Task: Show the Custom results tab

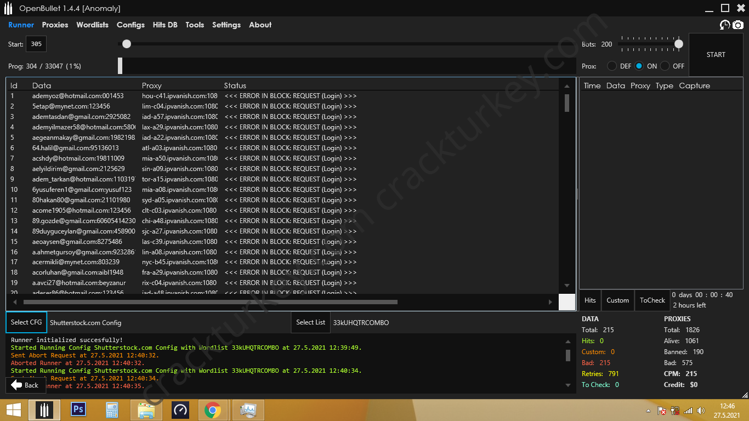Action: (x=617, y=300)
